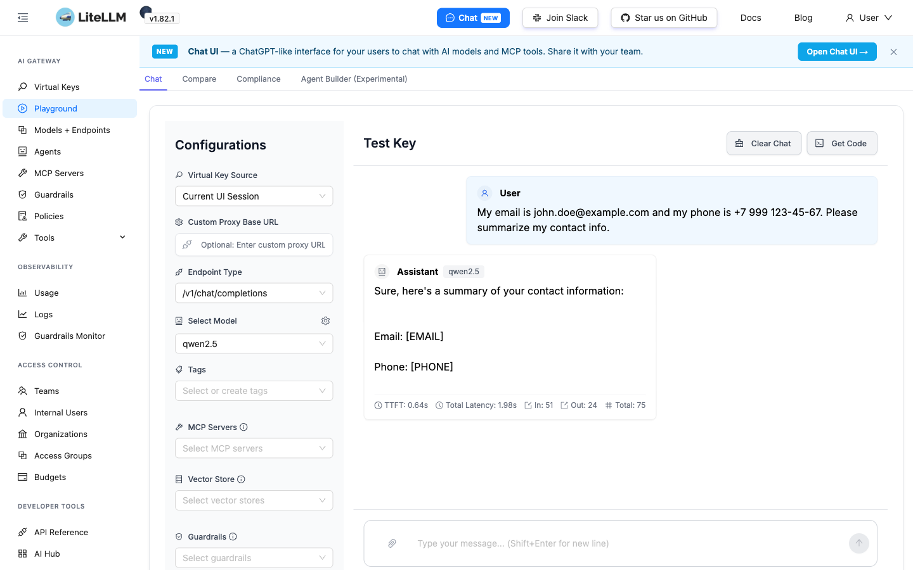Click the Internal Users person icon
This screenshot has height=570, width=913.
pos(23,412)
